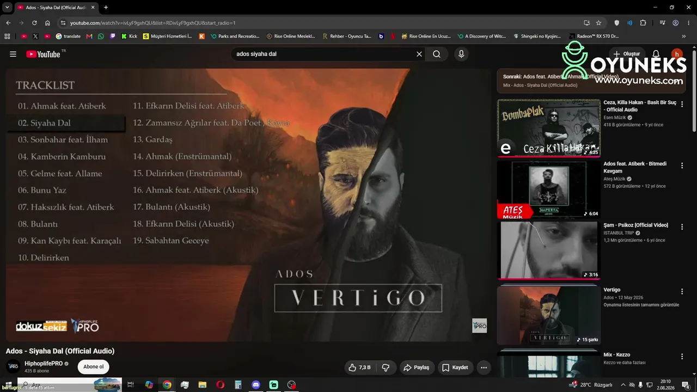Screen dimensions: 697x392
Task: Open the apps grid in bookmarks bar
Action: pos(7,36)
